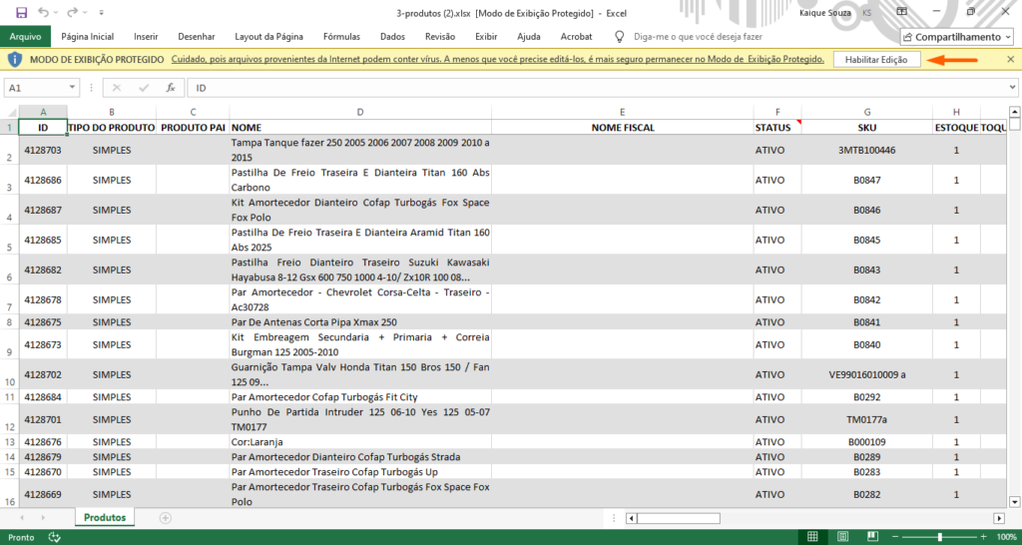This screenshot has height=545, width=1022.
Task: Switch to Page Layout view
Action: [x=841, y=537]
